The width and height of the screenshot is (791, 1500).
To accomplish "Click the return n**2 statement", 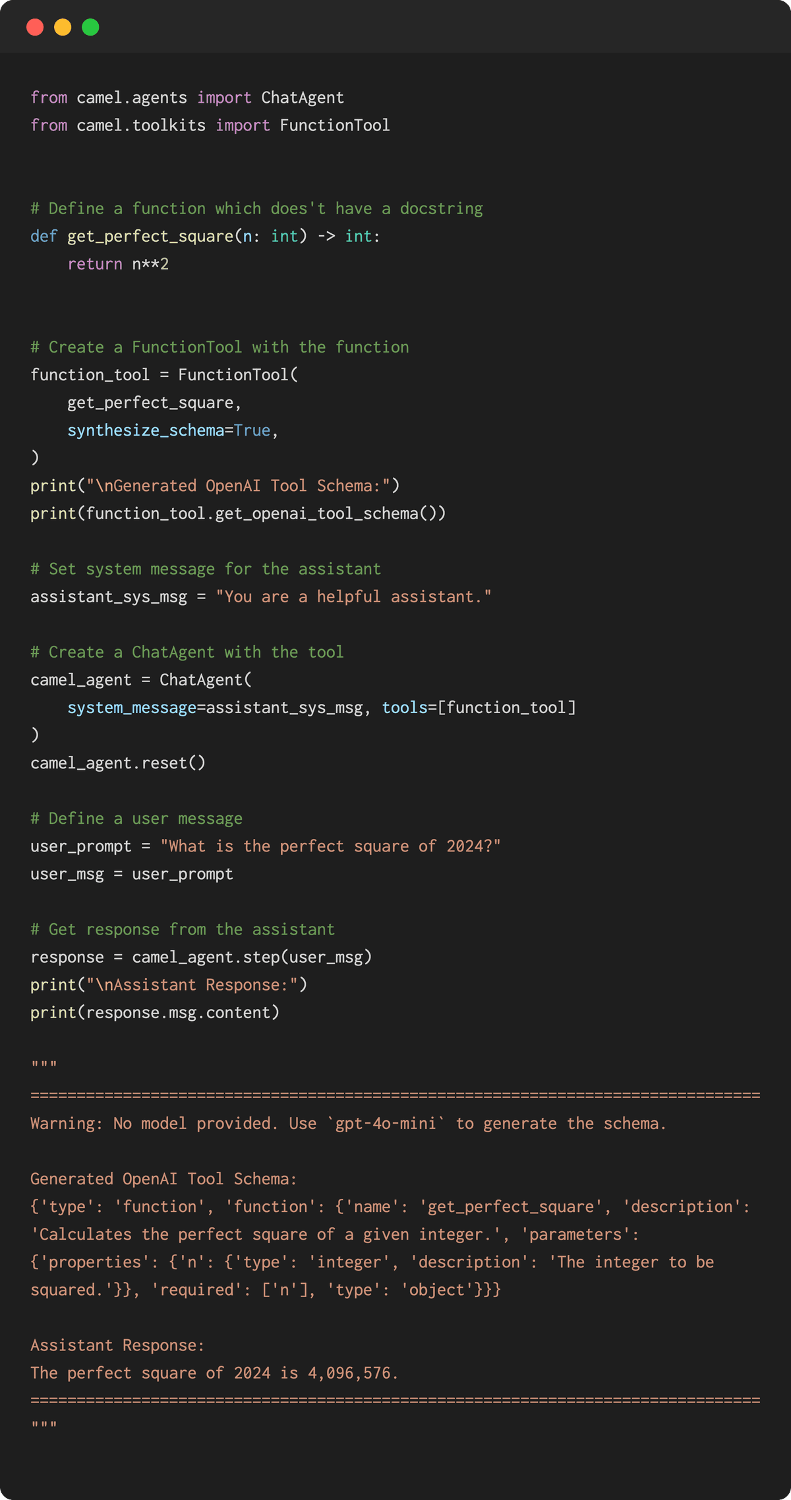I will (x=118, y=264).
